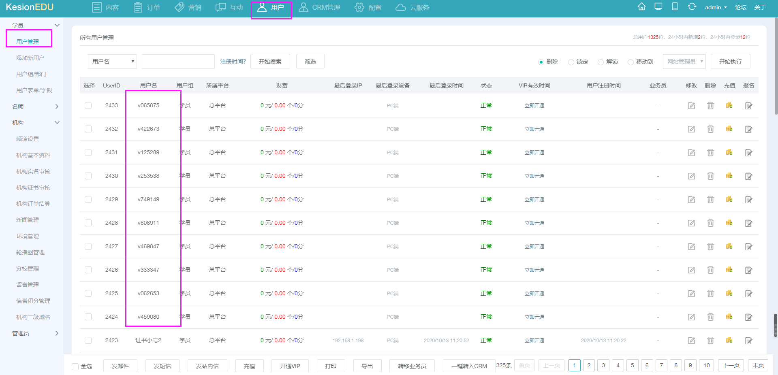Select the 锁定 radio option
778x375 pixels.
tap(571, 62)
